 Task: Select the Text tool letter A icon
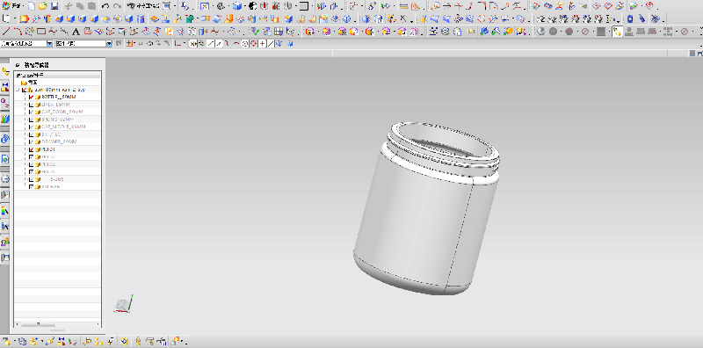coord(76,32)
